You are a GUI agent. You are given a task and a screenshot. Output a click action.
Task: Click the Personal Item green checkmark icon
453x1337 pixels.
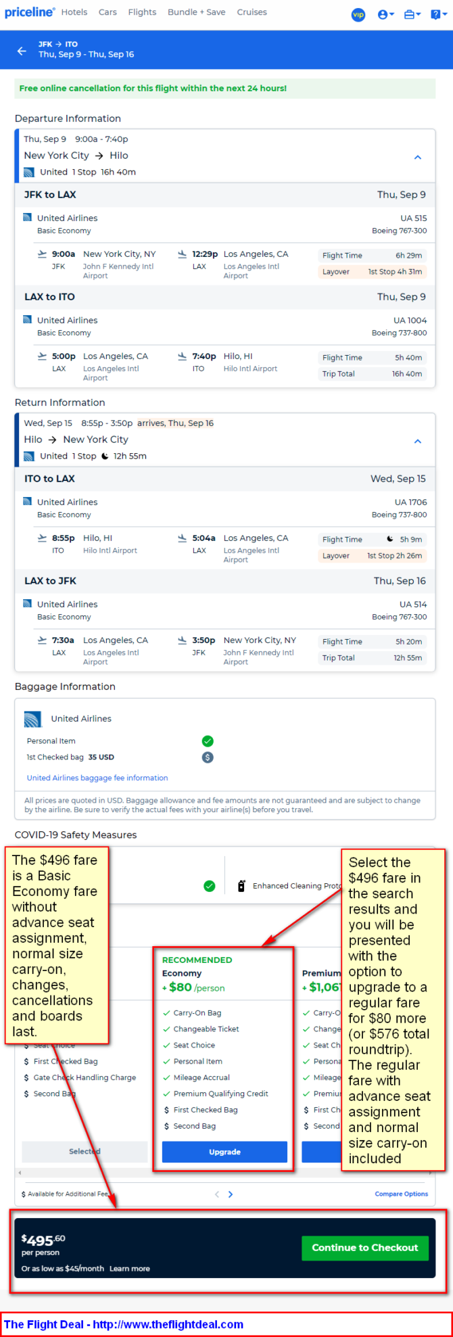click(208, 741)
